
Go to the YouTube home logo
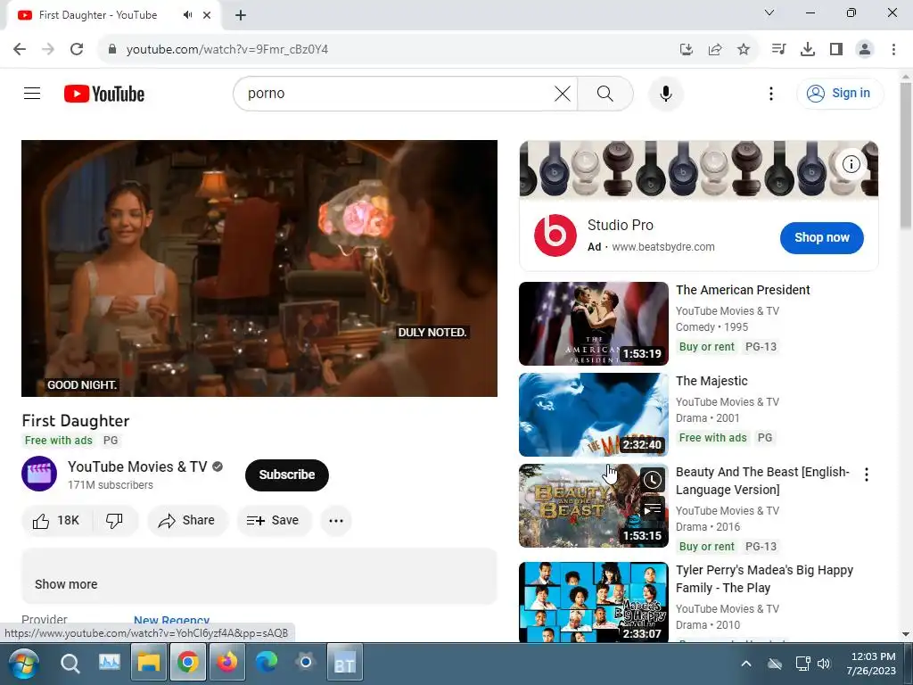104,94
